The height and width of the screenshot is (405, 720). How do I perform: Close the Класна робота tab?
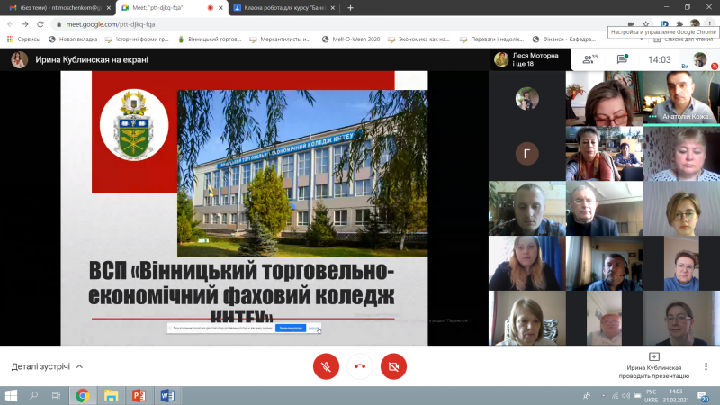(332, 8)
